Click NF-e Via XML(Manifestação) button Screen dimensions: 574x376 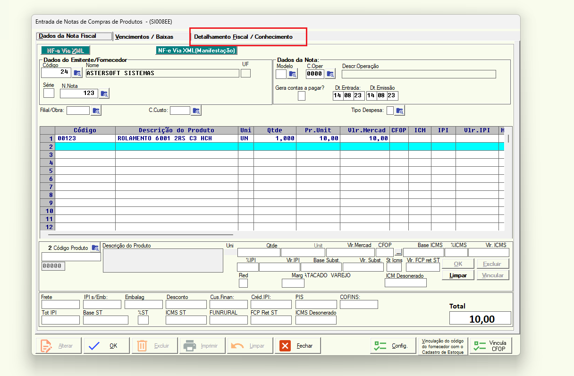(x=196, y=51)
